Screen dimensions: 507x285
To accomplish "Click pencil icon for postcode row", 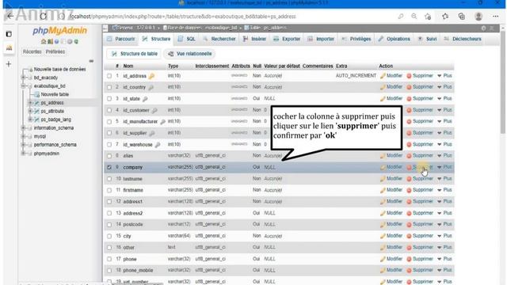I will [383, 225].
